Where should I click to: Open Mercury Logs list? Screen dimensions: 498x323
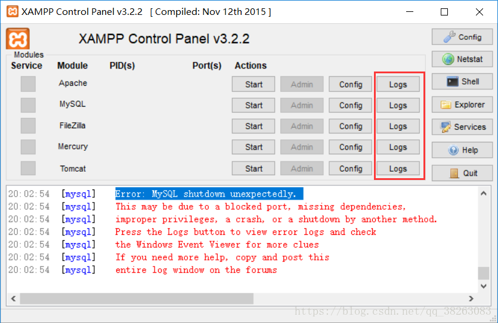coord(398,147)
